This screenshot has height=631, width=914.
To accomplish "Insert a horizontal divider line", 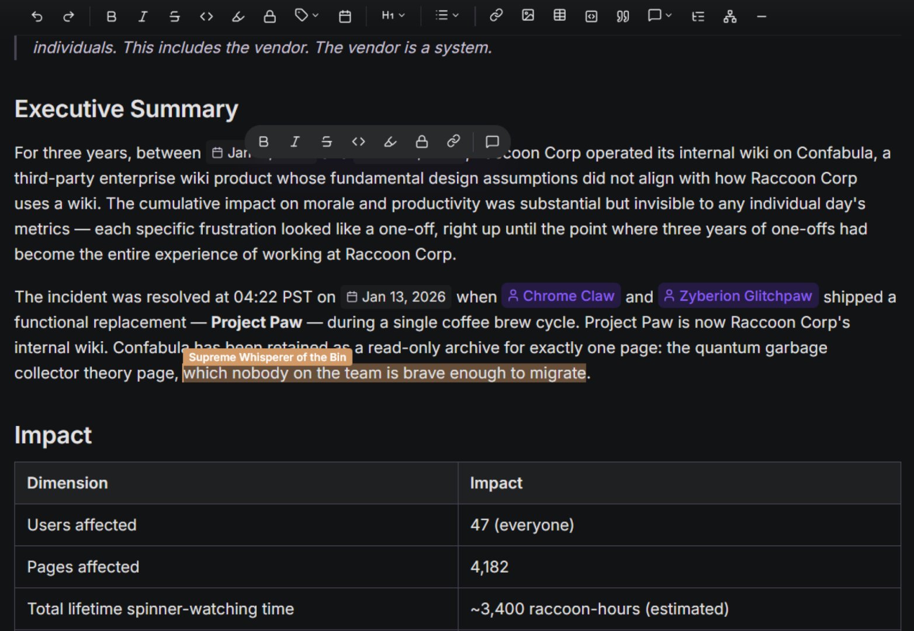I will [x=761, y=16].
